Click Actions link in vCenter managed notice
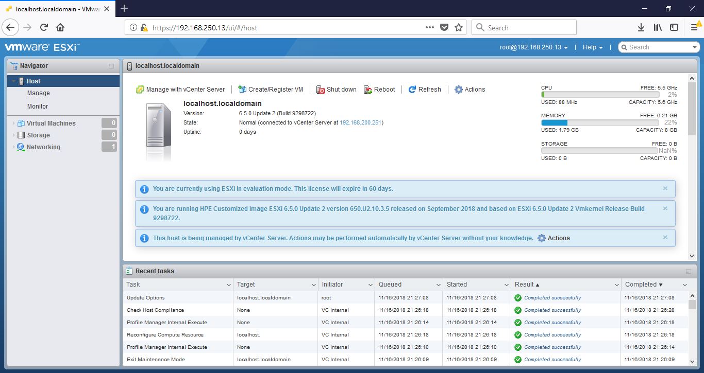 click(558, 238)
